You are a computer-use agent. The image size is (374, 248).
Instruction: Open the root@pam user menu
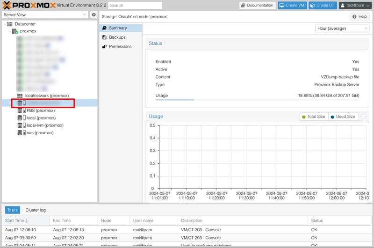[x=355, y=6]
